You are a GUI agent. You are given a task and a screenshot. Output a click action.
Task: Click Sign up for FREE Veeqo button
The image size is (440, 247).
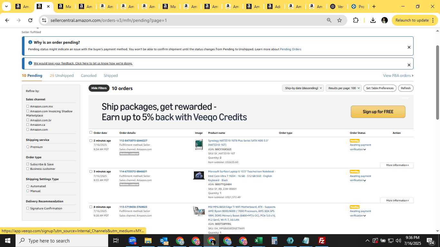(378, 112)
